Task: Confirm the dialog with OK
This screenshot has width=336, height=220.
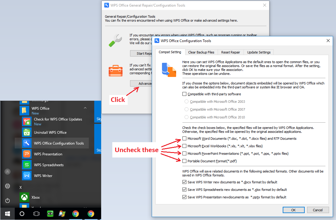Action: 293,210
